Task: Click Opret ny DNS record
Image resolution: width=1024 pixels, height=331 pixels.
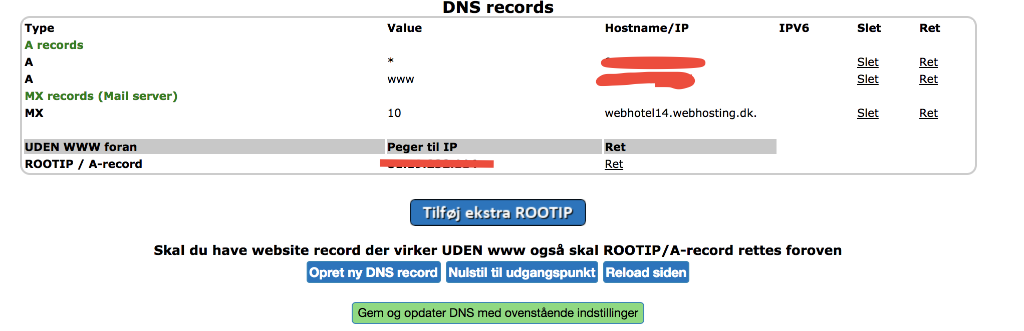Action: [373, 272]
